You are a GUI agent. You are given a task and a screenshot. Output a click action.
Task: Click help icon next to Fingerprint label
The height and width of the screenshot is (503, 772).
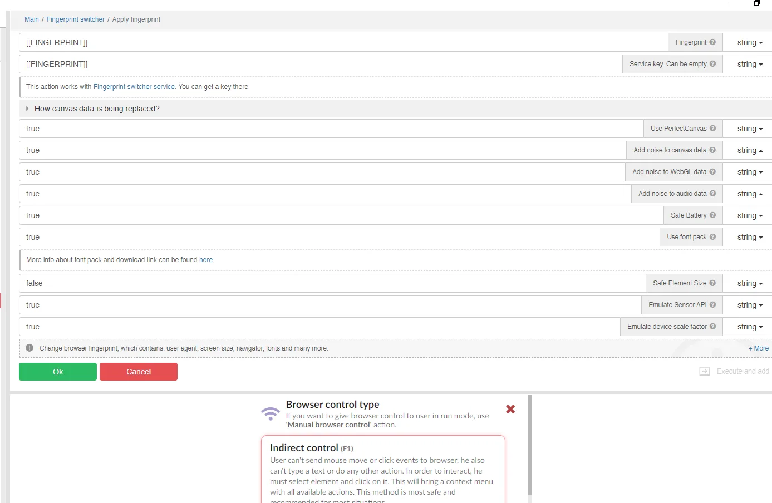click(x=712, y=42)
